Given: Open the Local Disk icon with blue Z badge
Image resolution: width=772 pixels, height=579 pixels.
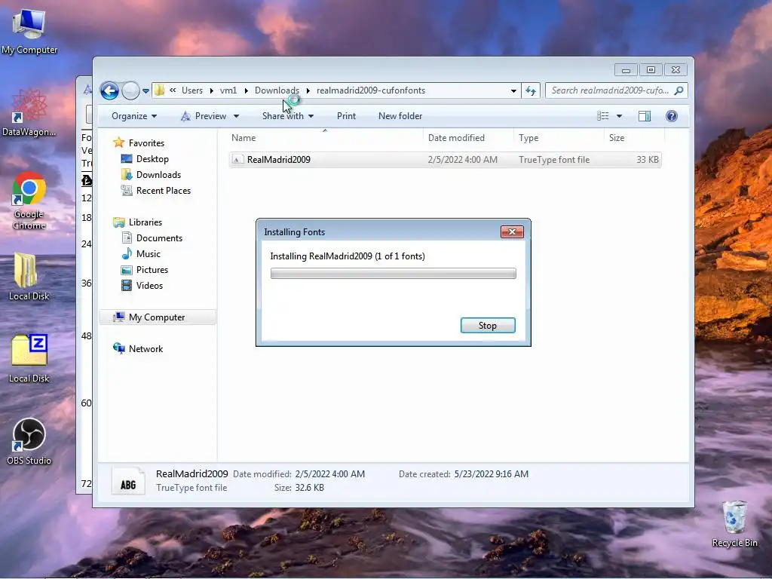Looking at the screenshot, I should coord(29,358).
